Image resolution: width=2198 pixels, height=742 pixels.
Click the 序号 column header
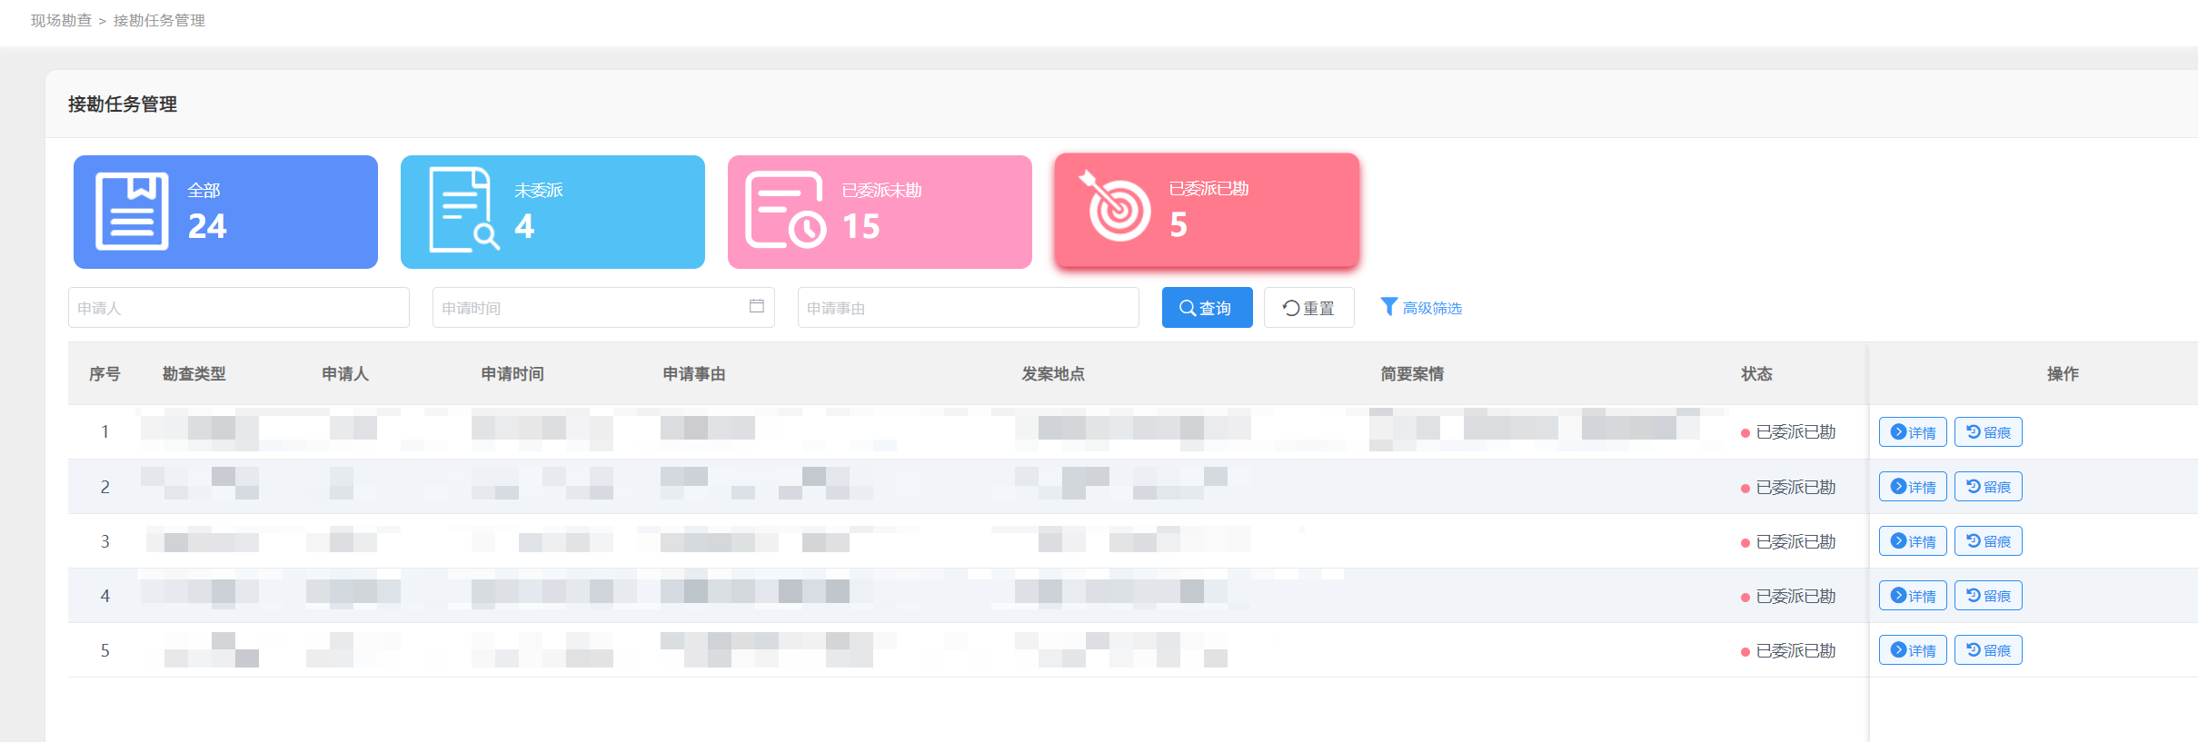pos(104,374)
